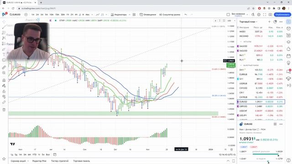Open go-to-date calendar icon
This screenshot has width=292, height=164.
tap(55, 155)
